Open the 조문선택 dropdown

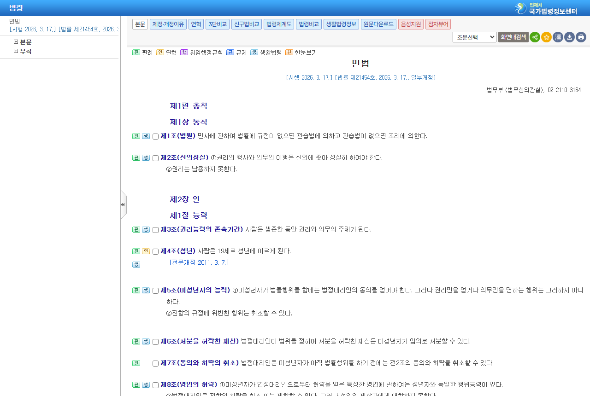(x=474, y=37)
